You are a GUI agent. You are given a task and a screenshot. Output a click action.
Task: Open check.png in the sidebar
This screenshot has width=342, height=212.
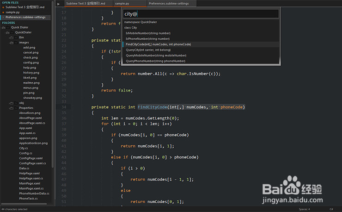pos(31,57)
